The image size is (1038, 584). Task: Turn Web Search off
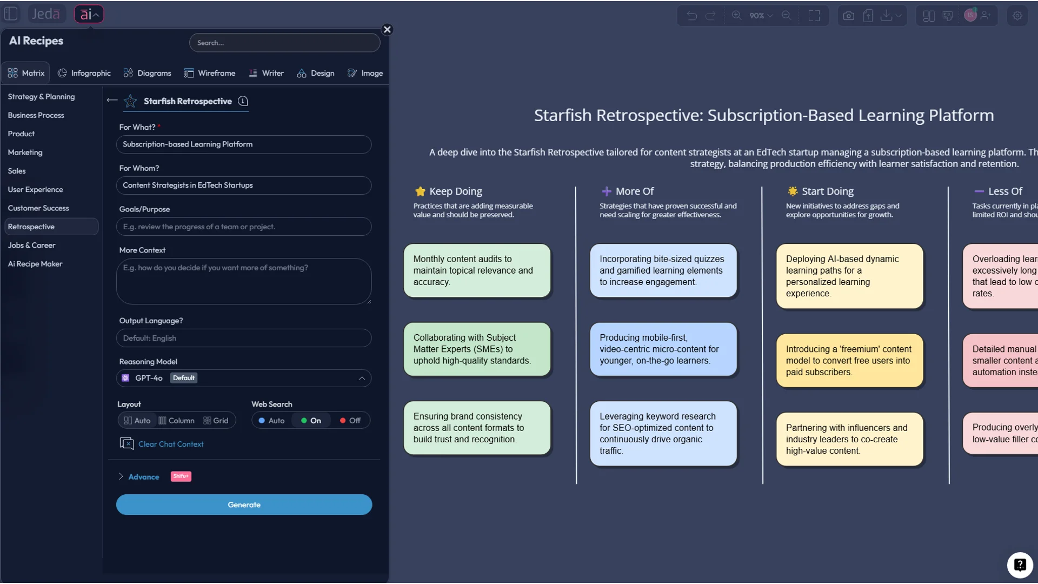pyautogui.click(x=350, y=420)
